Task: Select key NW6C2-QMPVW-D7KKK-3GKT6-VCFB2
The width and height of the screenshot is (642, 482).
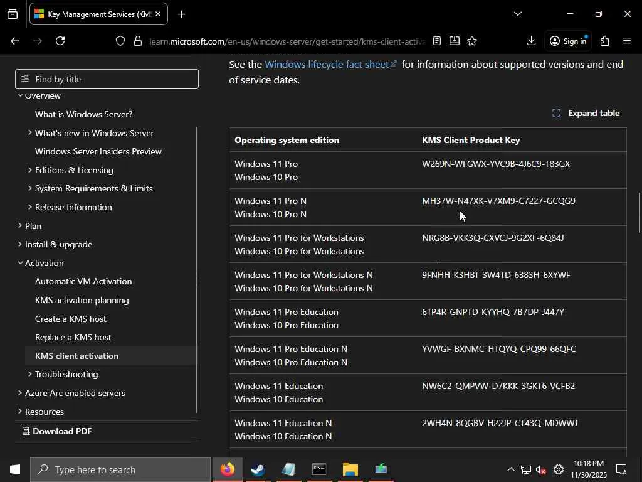Action: 498,386
